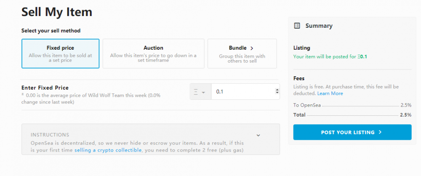Click the small Ethereum icon before 0.00
Screen dimensions: 421x176
pos(23,95)
